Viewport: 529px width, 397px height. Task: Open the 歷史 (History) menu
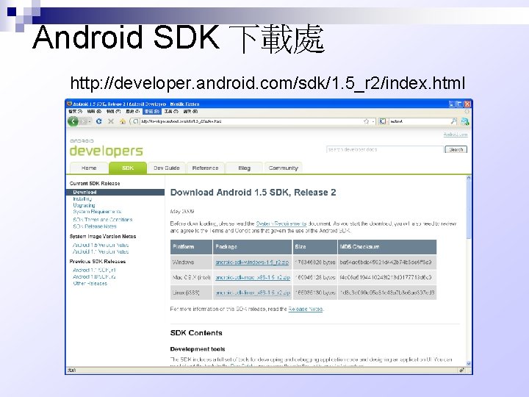(132, 111)
